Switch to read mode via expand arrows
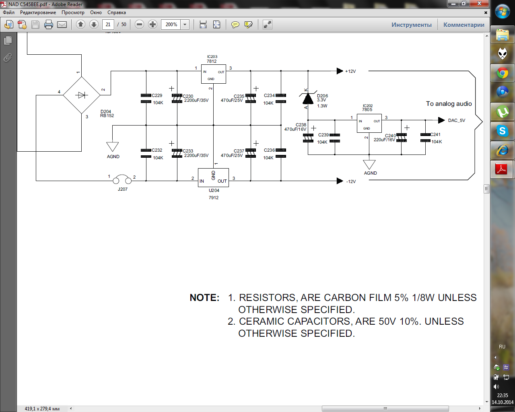 [267, 25]
